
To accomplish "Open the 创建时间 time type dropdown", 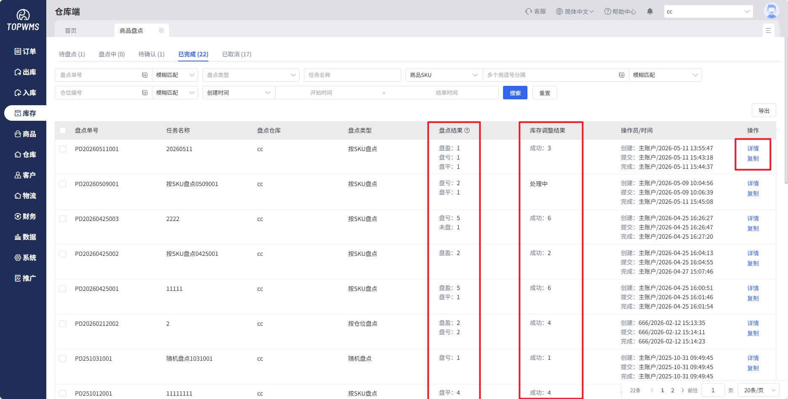I will (239, 93).
